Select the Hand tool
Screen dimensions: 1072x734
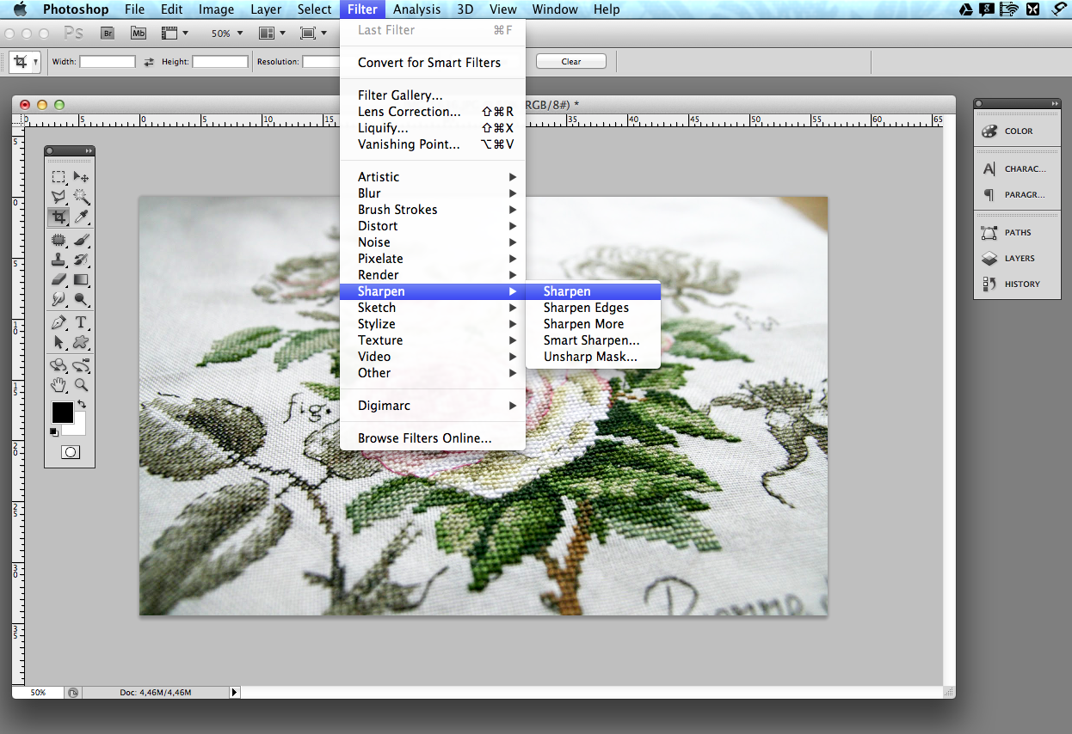[x=59, y=384]
